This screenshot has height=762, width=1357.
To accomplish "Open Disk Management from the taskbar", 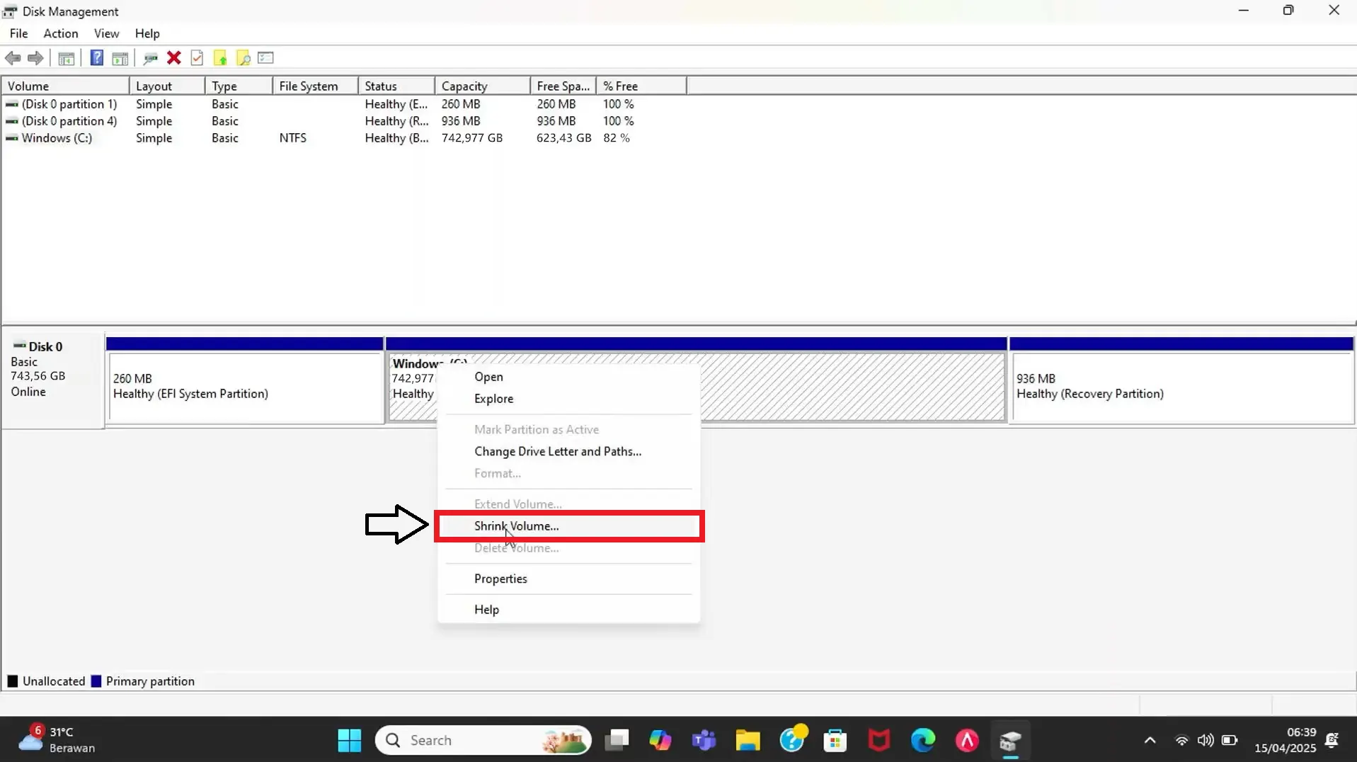I will (1010, 741).
